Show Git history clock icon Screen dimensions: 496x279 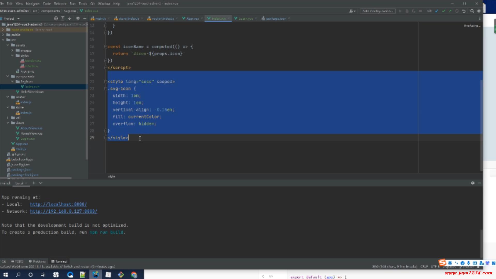pyautogui.click(x=457, y=11)
